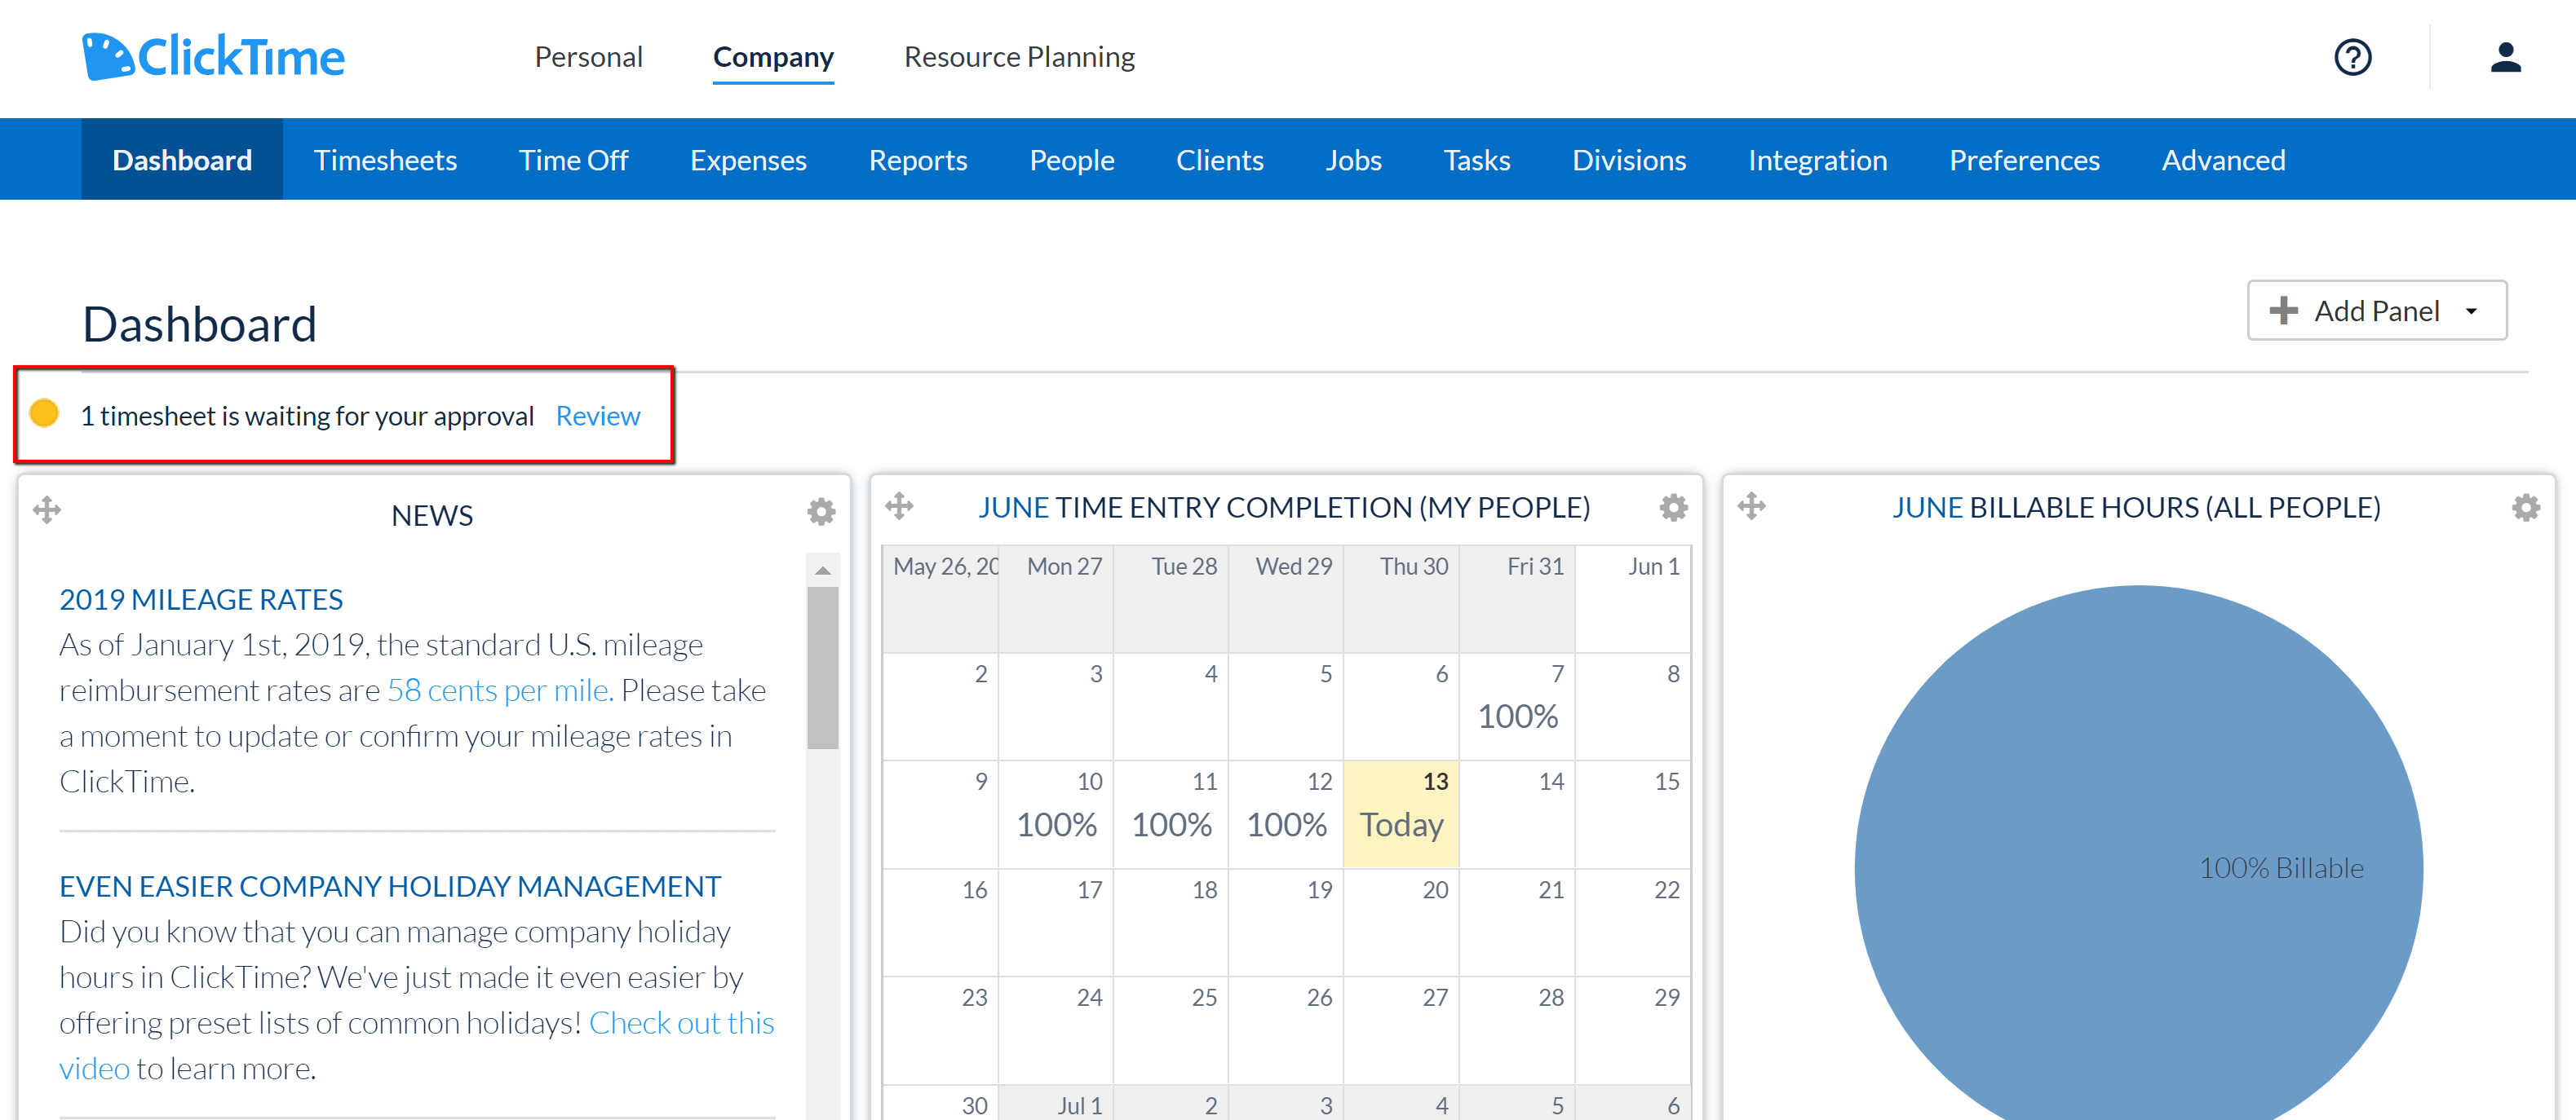
Task: Open Even Easier Company Holiday Management headline
Action: (390, 886)
